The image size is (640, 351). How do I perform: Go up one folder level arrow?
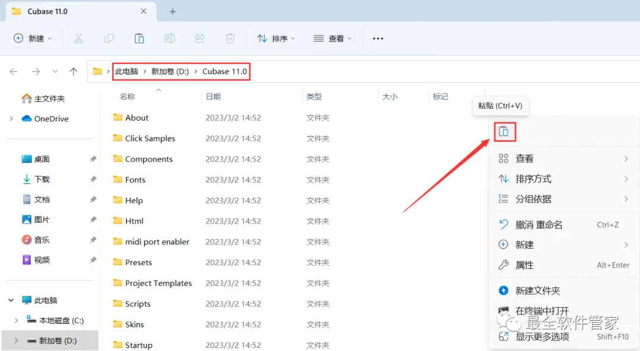tap(73, 72)
